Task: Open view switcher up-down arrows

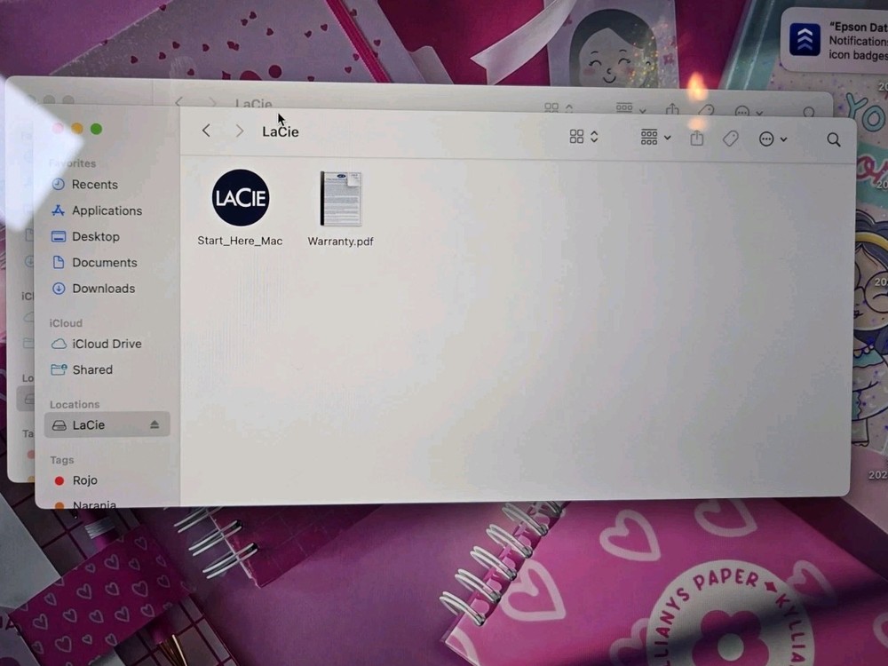Action: coord(594,137)
